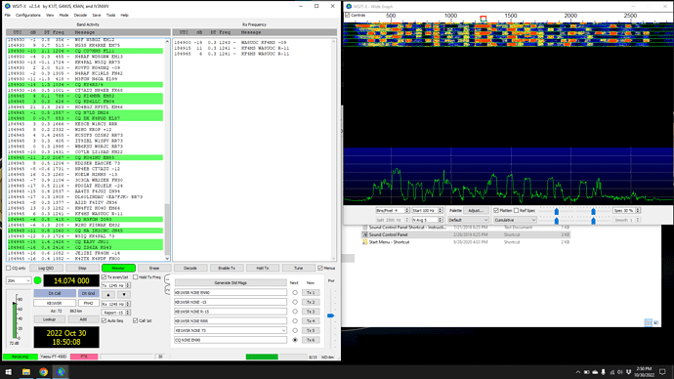Click the Start 100 Hz spinner
This screenshot has width=674, height=379.
[427, 211]
